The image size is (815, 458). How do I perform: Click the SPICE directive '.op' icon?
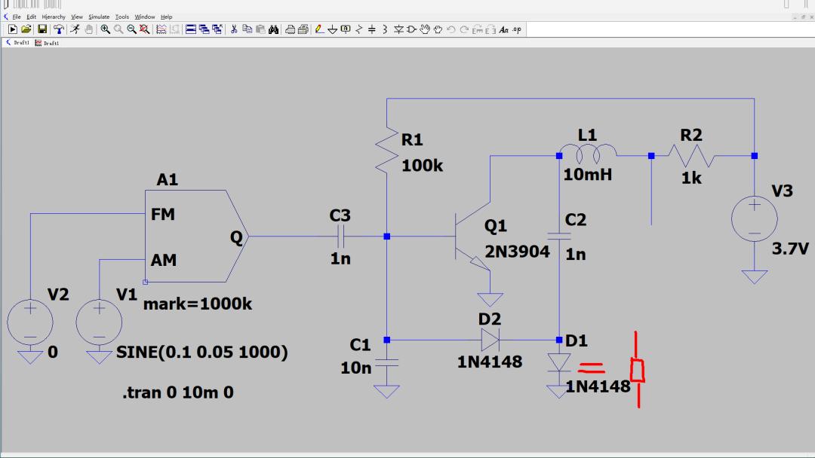click(x=517, y=29)
